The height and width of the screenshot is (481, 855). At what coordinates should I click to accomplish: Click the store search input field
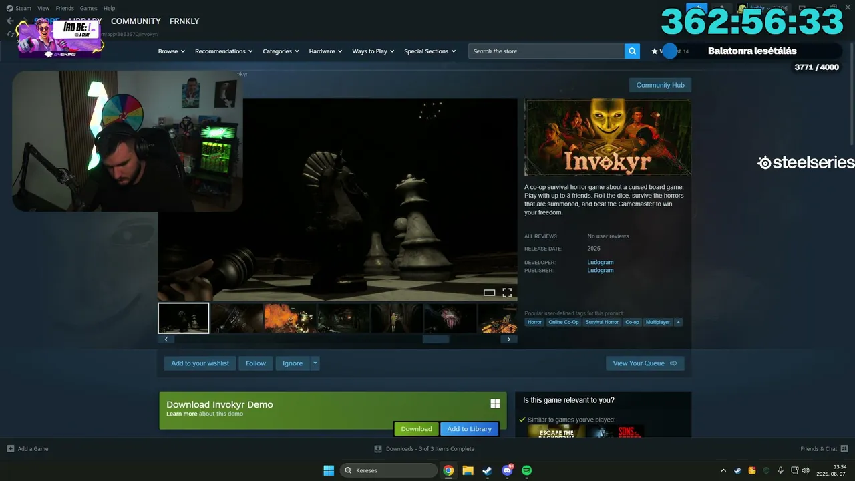(x=546, y=51)
